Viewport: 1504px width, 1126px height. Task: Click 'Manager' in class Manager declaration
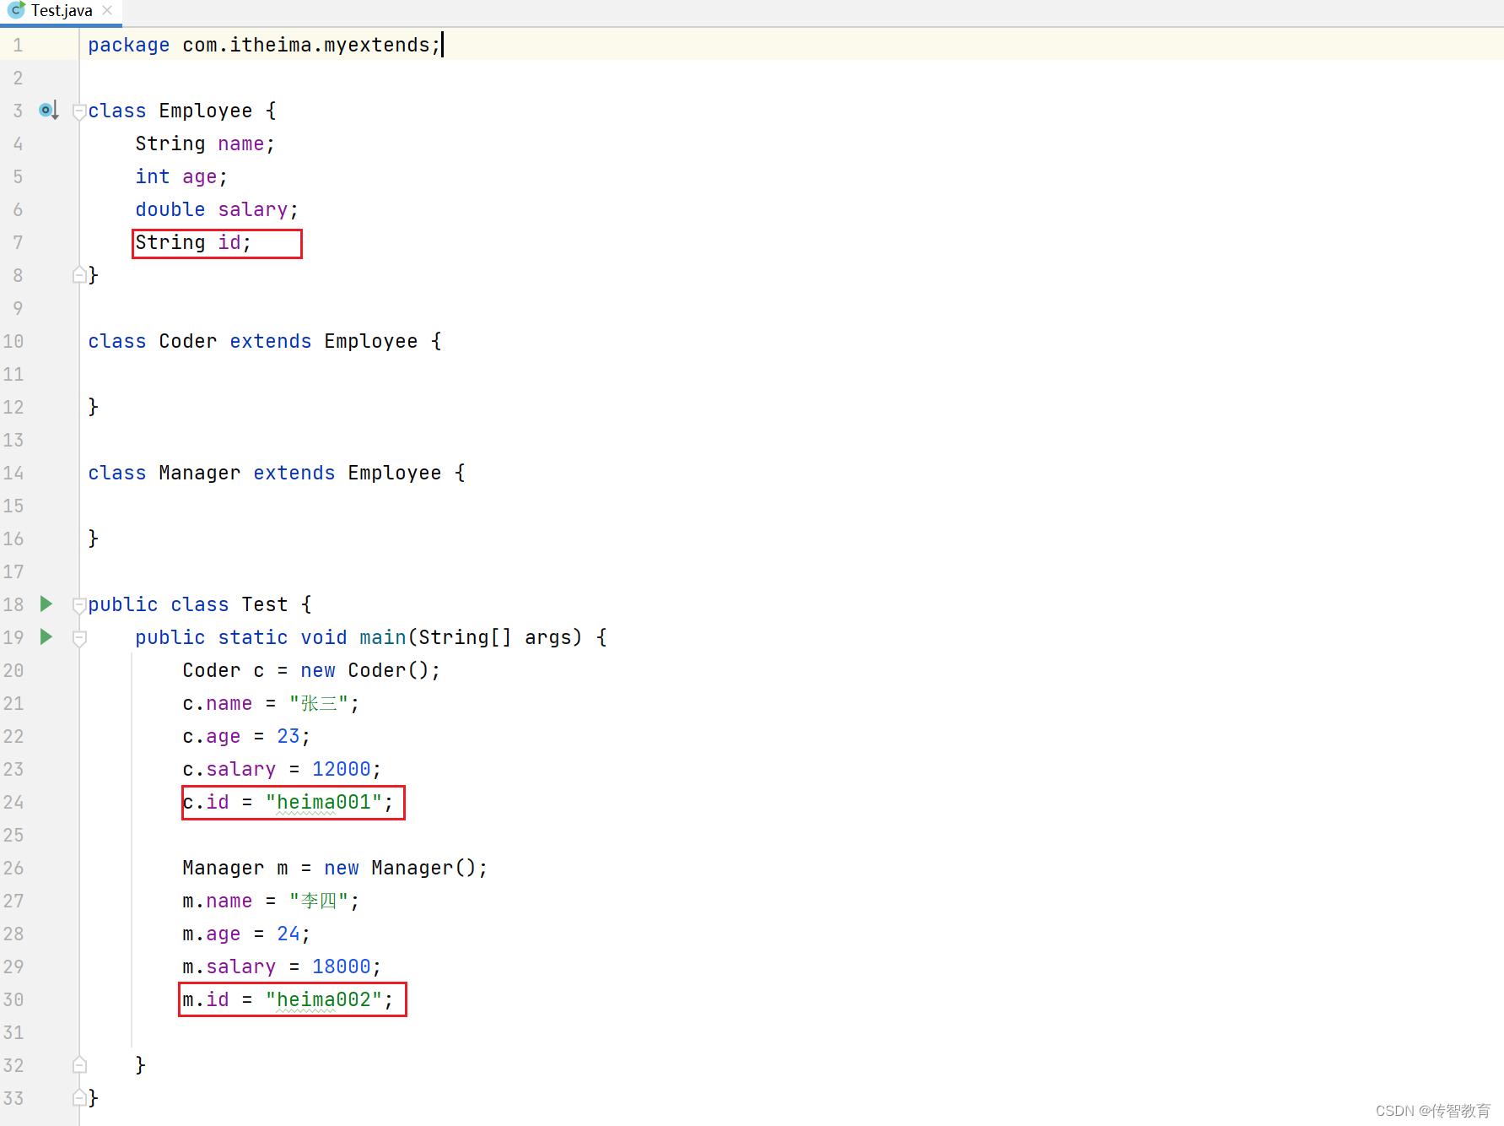(200, 473)
